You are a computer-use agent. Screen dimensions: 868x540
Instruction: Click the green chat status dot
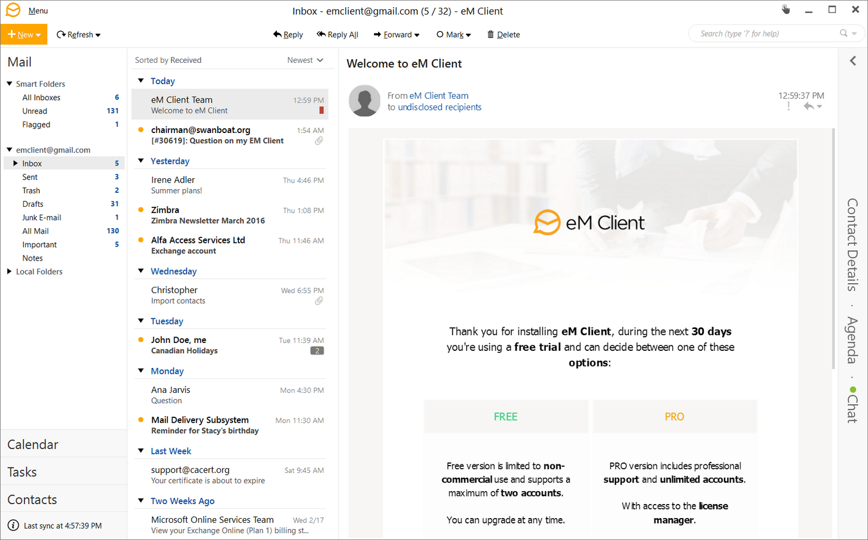click(x=853, y=389)
